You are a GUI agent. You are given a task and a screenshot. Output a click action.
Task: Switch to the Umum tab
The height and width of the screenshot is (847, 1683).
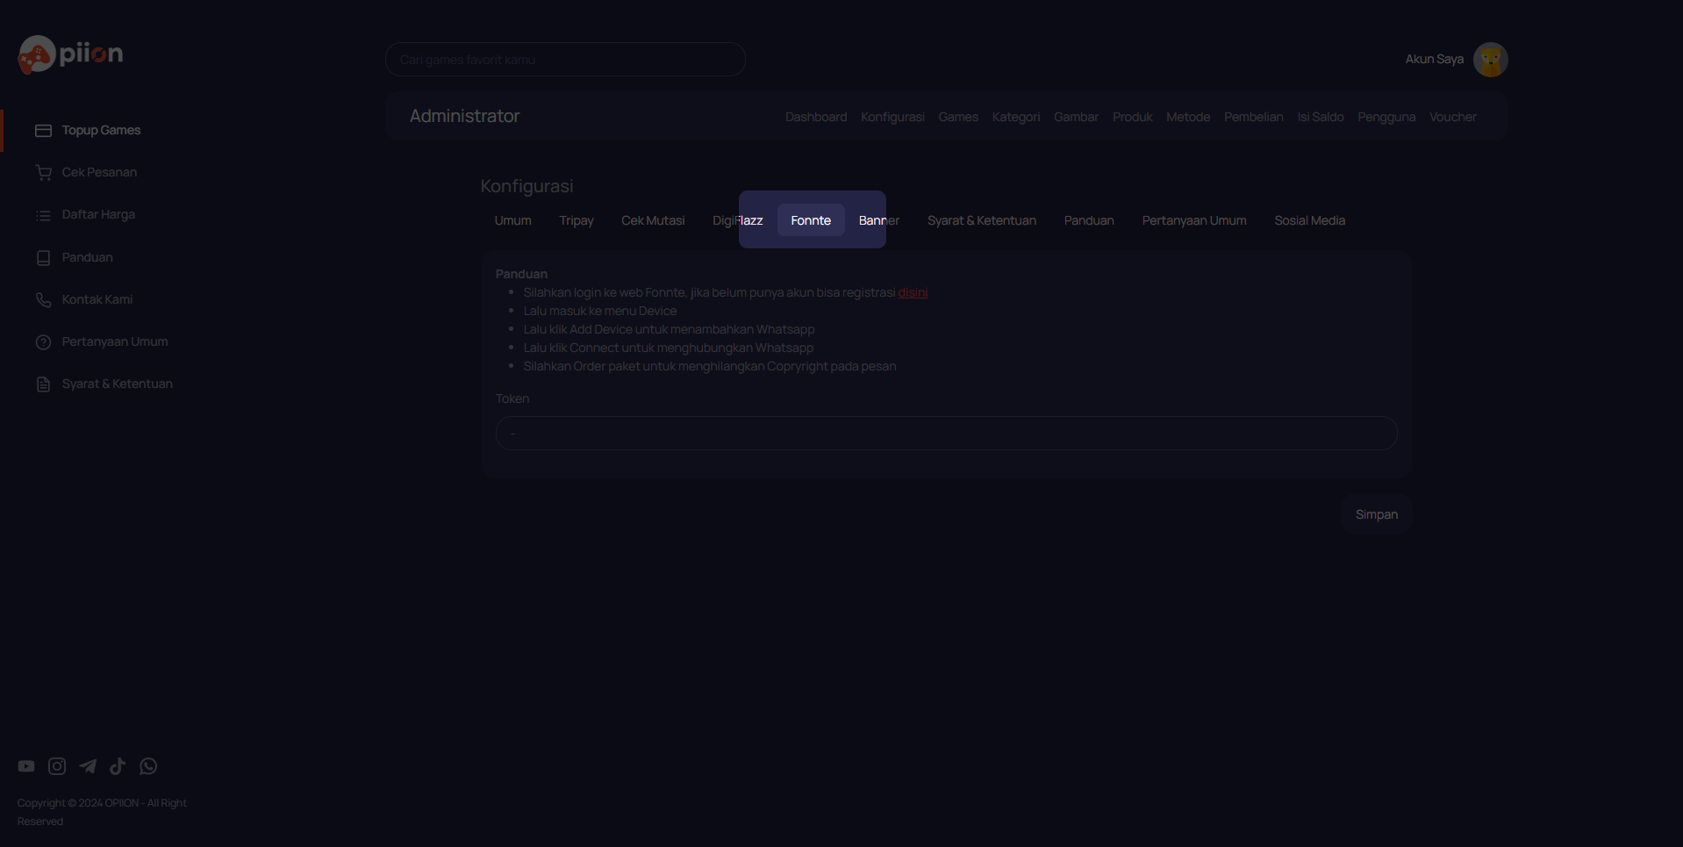click(x=513, y=220)
